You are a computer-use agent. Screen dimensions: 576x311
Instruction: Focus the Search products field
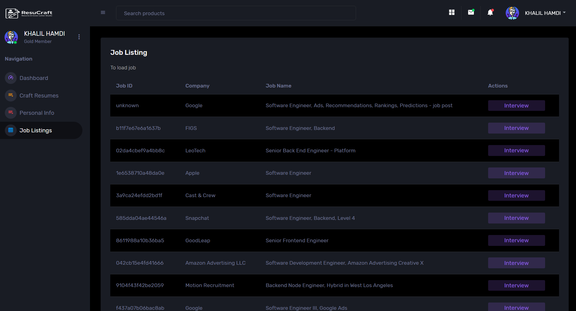pos(236,13)
